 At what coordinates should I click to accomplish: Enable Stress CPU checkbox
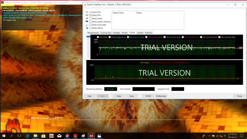pos(91,12)
